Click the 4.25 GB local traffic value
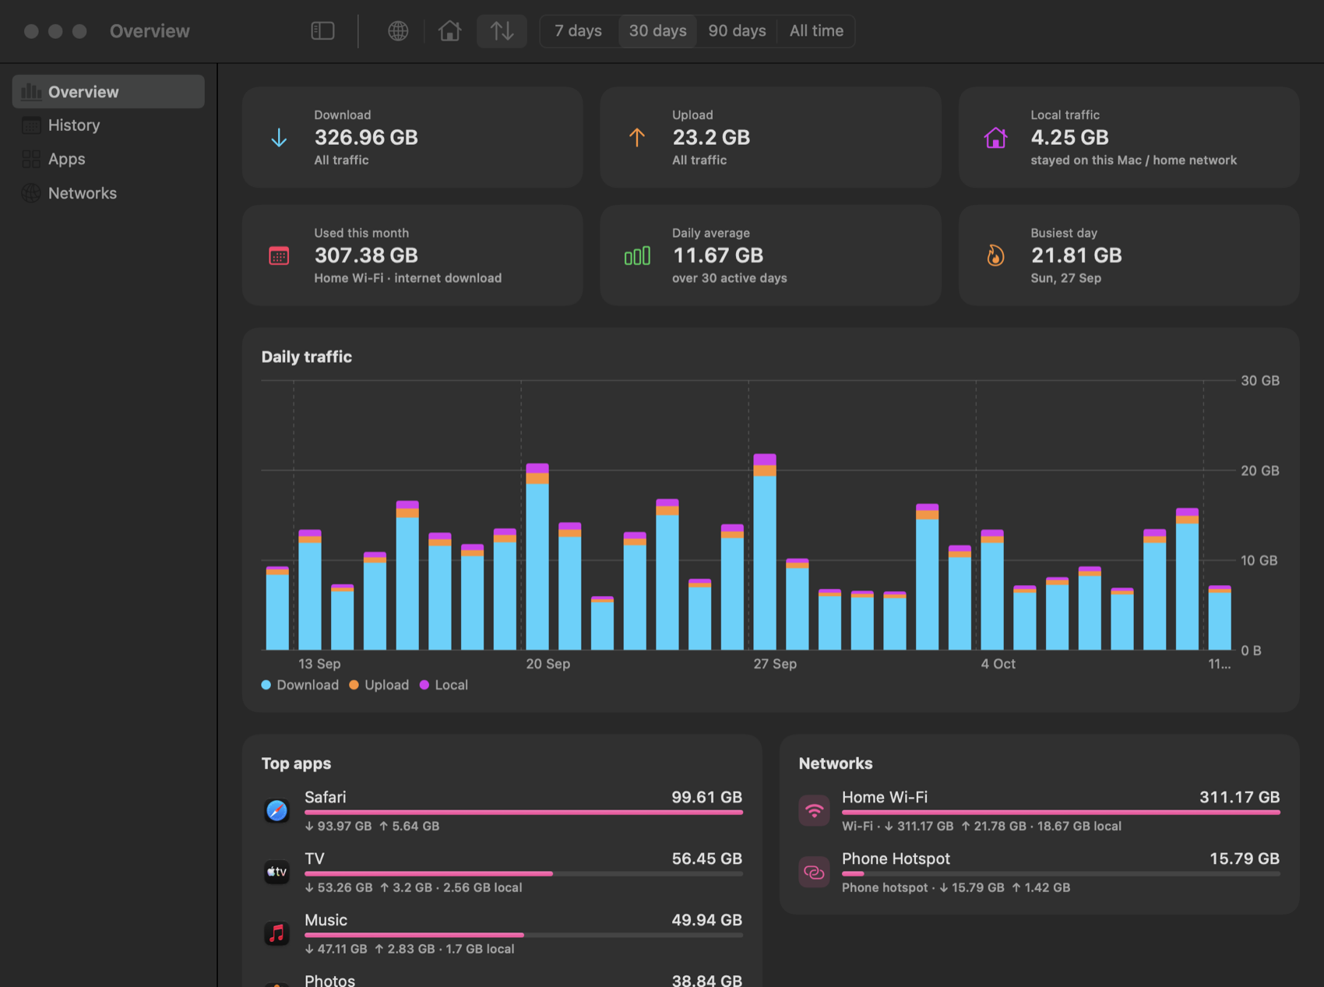This screenshot has height=987, width=1324. [x=1069, y=138]
